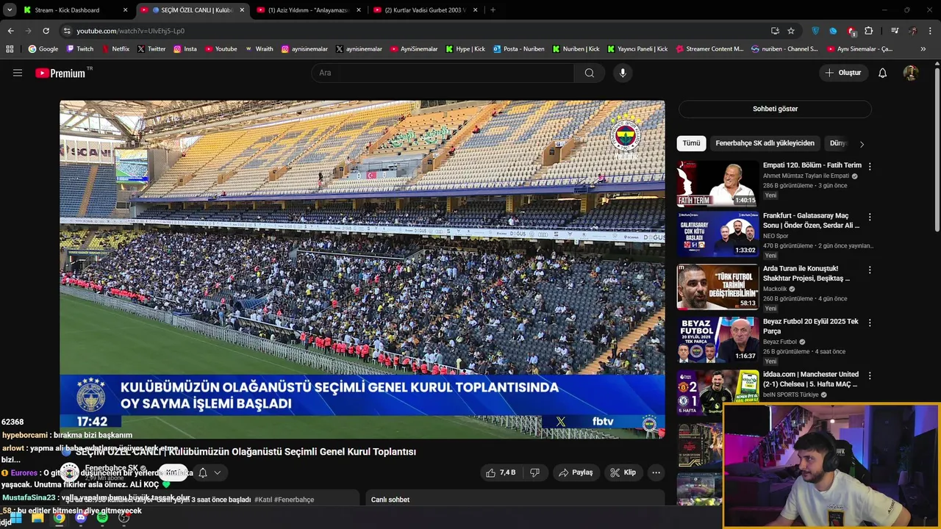Open Arda Turan ile Konuştuk video thumbnail
The image size is (941, 529).
click(x=718, y=287)
